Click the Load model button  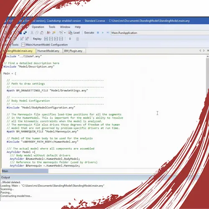74,33
